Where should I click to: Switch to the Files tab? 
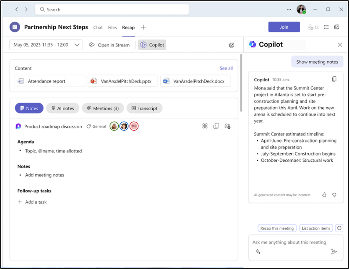coord(112,27)
